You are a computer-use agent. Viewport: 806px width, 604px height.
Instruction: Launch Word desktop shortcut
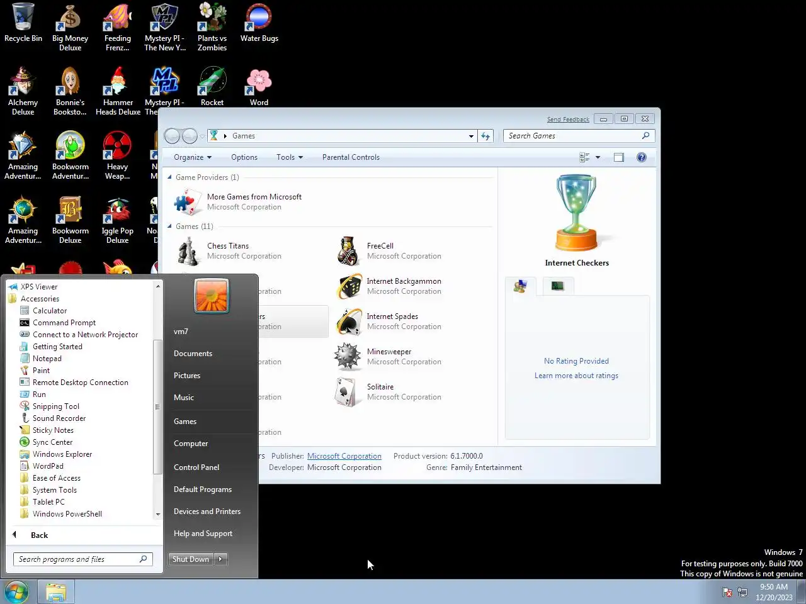pos(259,87)
